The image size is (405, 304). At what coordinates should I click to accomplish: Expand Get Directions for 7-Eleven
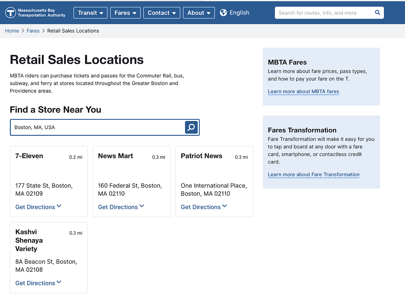click(x=38, y=207)
